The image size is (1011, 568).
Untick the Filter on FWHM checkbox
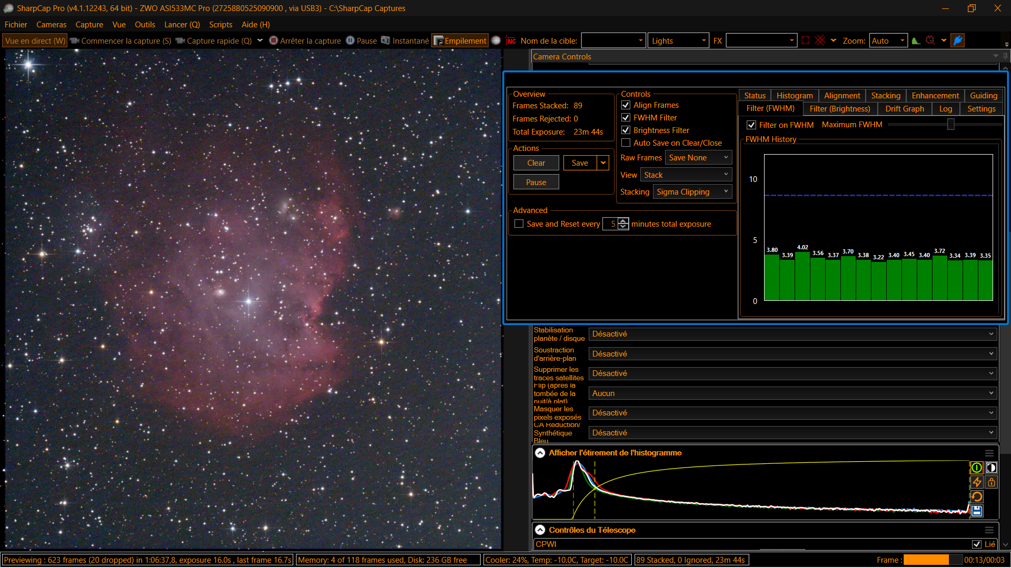coord(751,125)
